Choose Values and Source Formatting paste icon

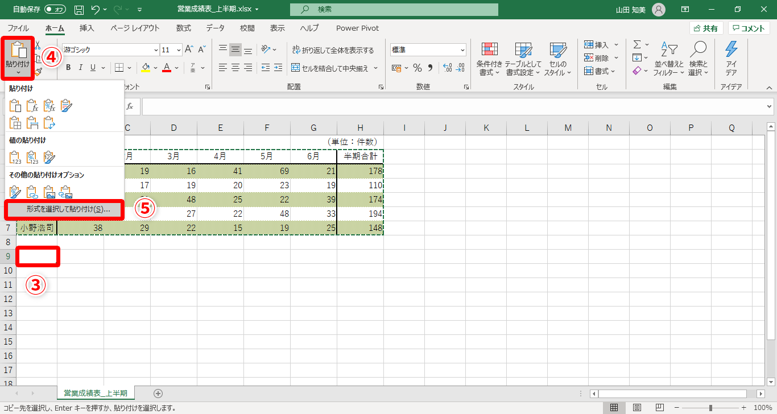tap(49, 157)
